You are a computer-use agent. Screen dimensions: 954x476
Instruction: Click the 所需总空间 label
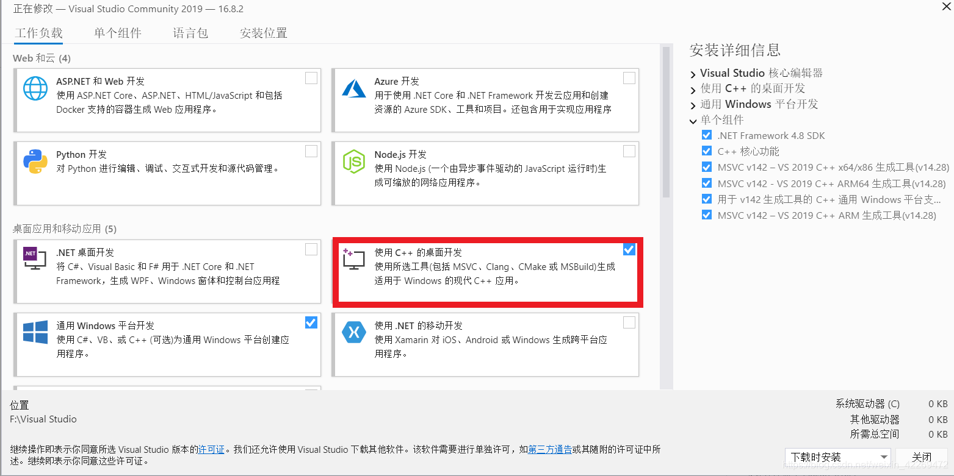[x=875, y=435]
